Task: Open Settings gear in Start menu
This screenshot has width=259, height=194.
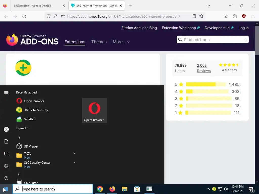Action: pos(6,166)
